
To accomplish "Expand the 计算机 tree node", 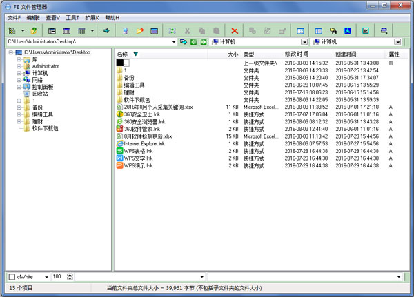I will click(19, 73).
